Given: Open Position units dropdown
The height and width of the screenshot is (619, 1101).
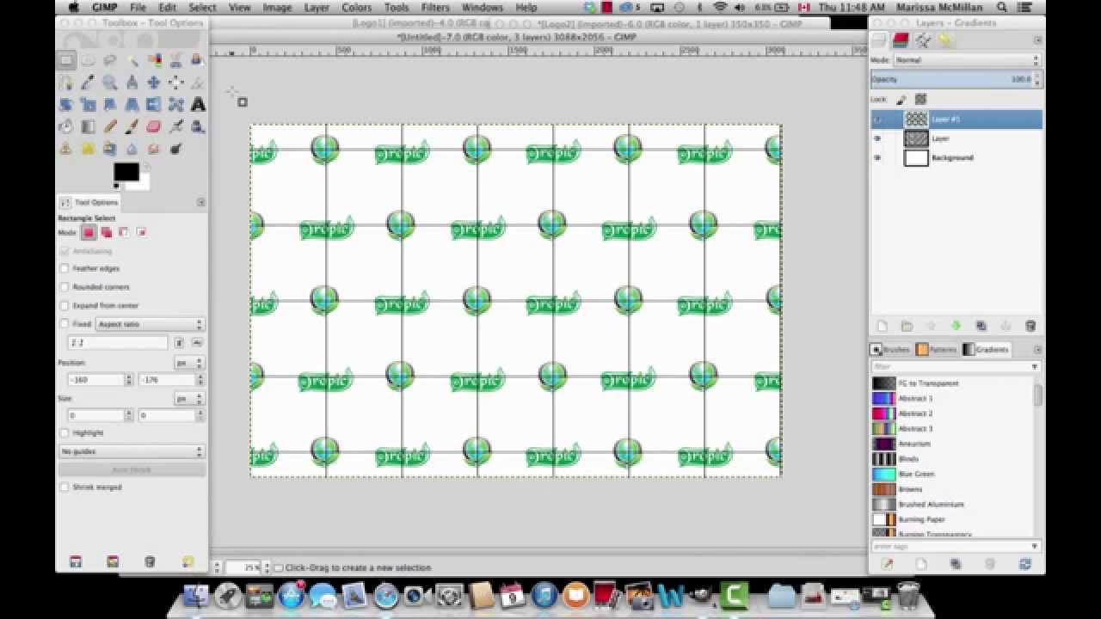Looking at the screenshot, I should (x=188, y=363).
